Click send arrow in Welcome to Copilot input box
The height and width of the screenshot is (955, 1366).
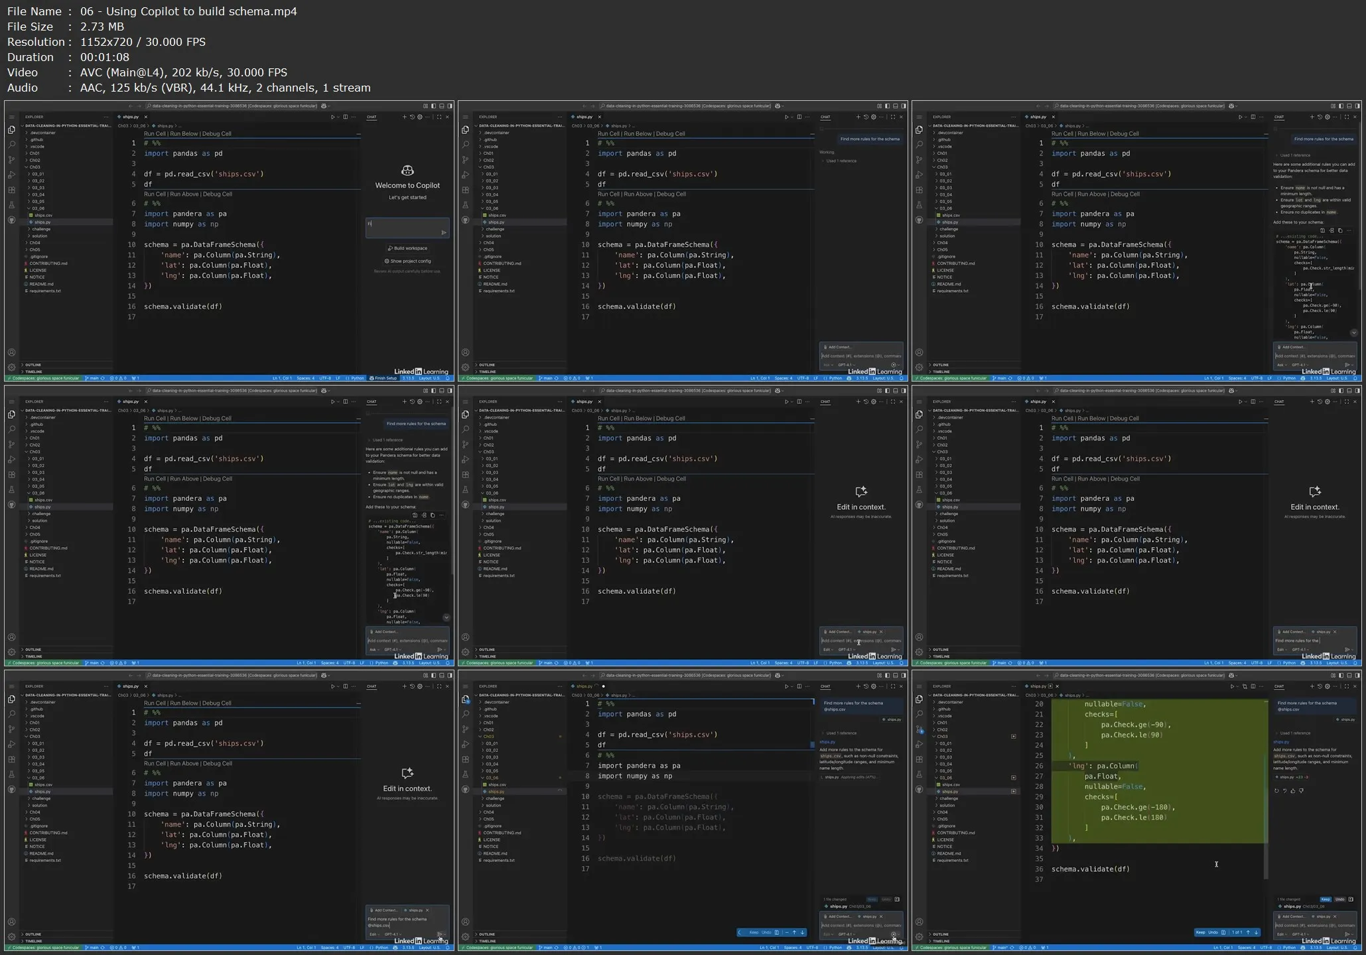444,232
